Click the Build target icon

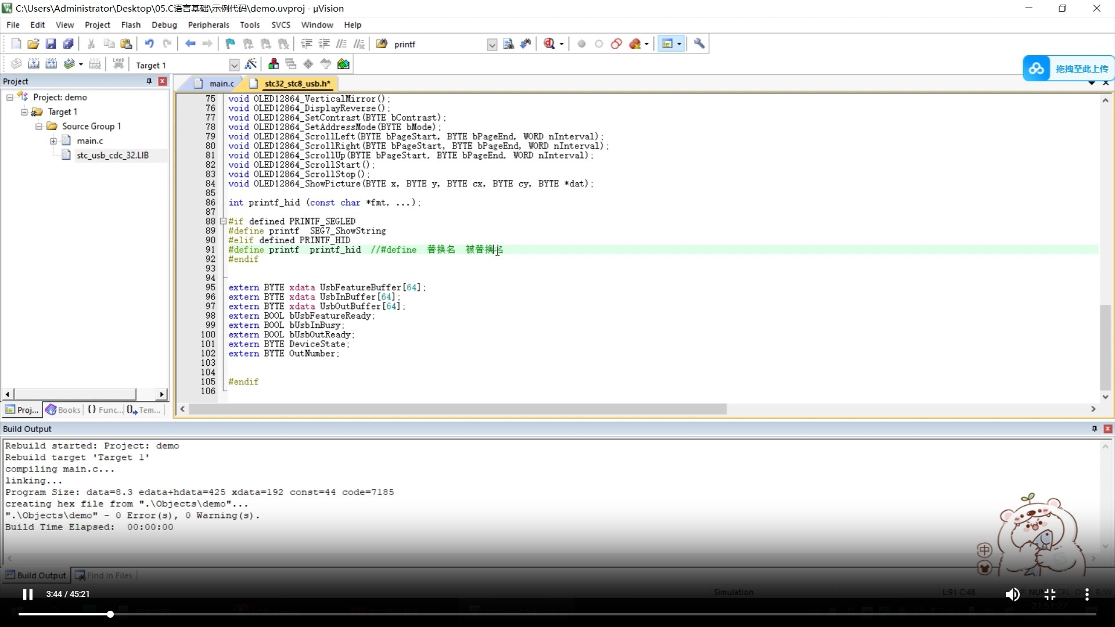(x=34, y=64)
